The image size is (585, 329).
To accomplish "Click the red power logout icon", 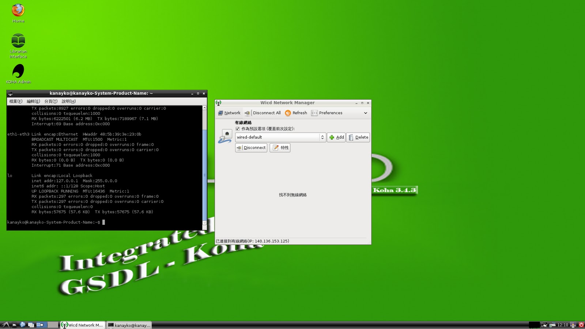I will coord(581,325).
